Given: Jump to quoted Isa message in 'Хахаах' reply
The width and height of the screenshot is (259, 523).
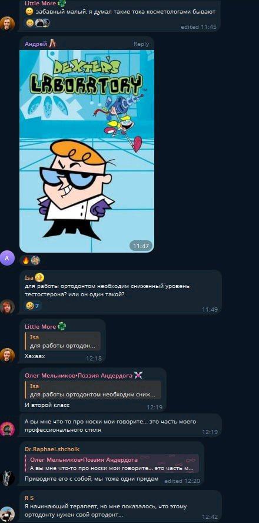Looking at the screenshot, I should (x=62, y=341).
